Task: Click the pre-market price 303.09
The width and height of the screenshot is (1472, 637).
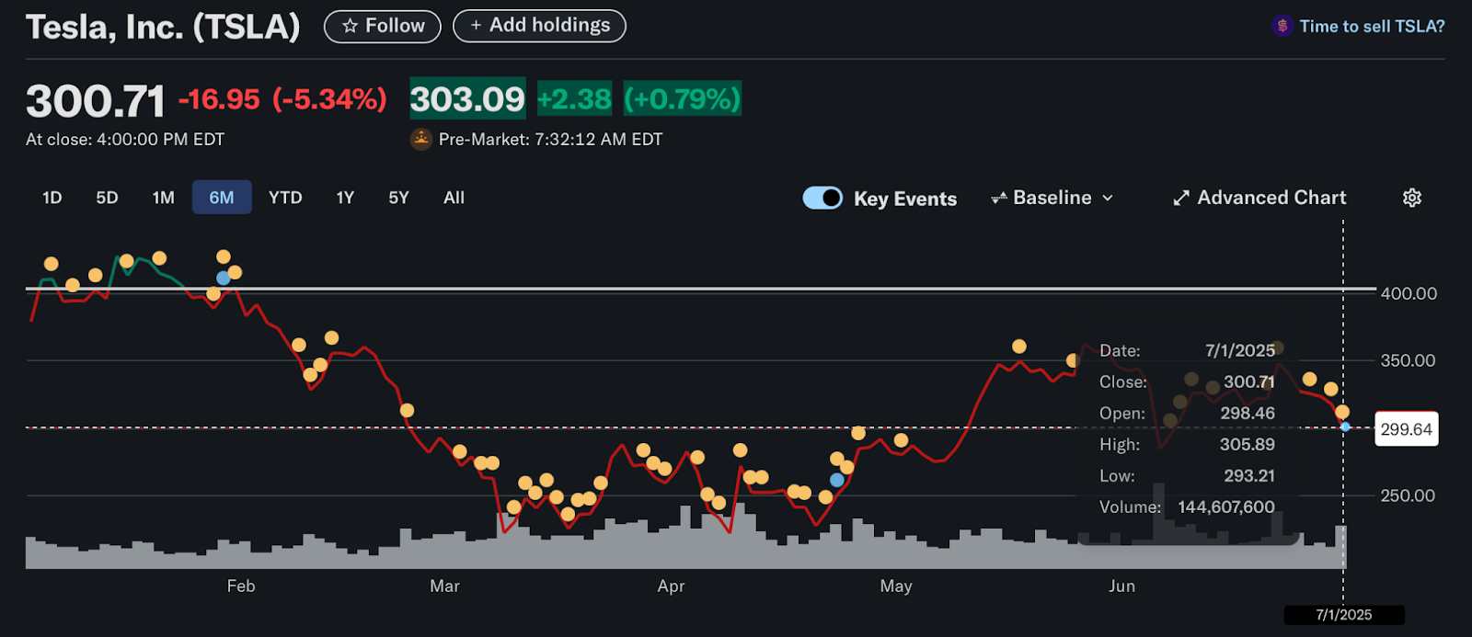Action: click(467, 99)
